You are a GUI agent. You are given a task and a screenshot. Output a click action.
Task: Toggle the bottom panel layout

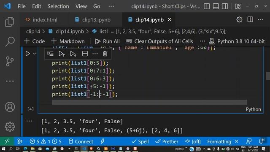[x=216, y=6]
